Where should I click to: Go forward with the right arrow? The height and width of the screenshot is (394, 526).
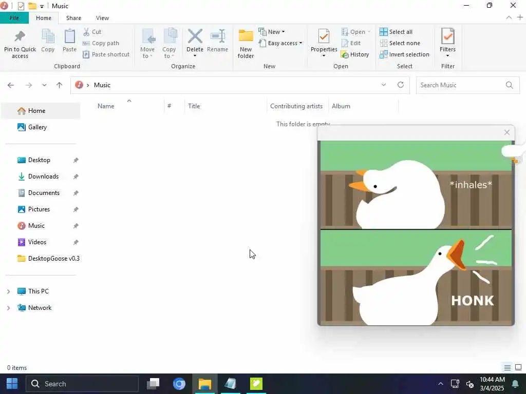pyautogui.click(x=29, y=85)
